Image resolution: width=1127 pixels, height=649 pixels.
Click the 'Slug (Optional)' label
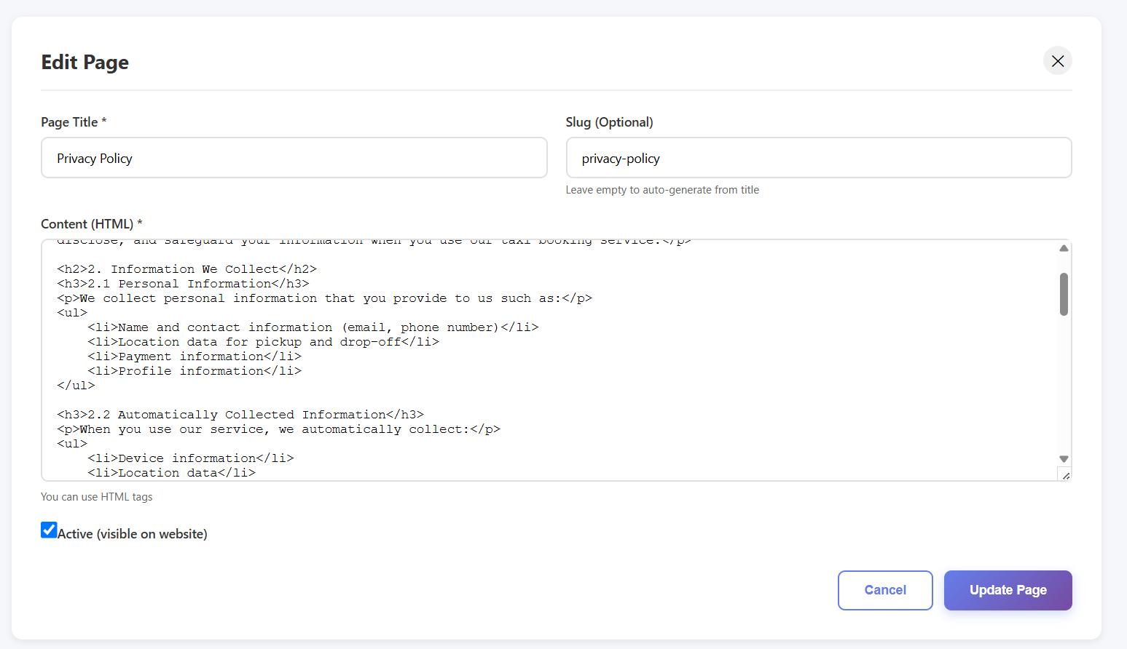click(609, 122)
